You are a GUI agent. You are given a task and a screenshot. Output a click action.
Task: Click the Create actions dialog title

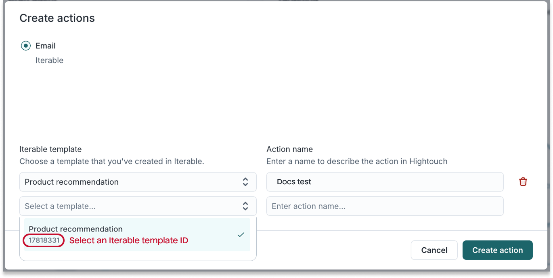pyautogui.click(x=57, y=18)
